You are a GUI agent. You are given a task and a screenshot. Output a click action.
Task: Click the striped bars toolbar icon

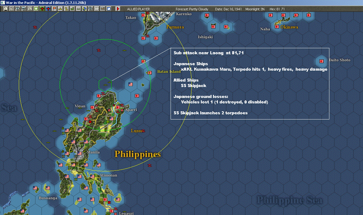(x=102, y=9)
